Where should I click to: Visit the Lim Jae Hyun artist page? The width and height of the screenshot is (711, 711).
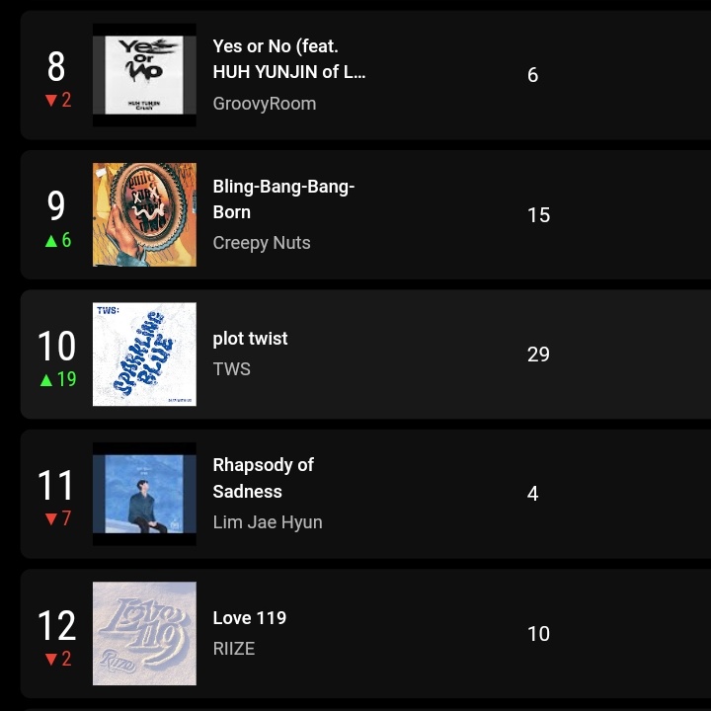[268, 522]
